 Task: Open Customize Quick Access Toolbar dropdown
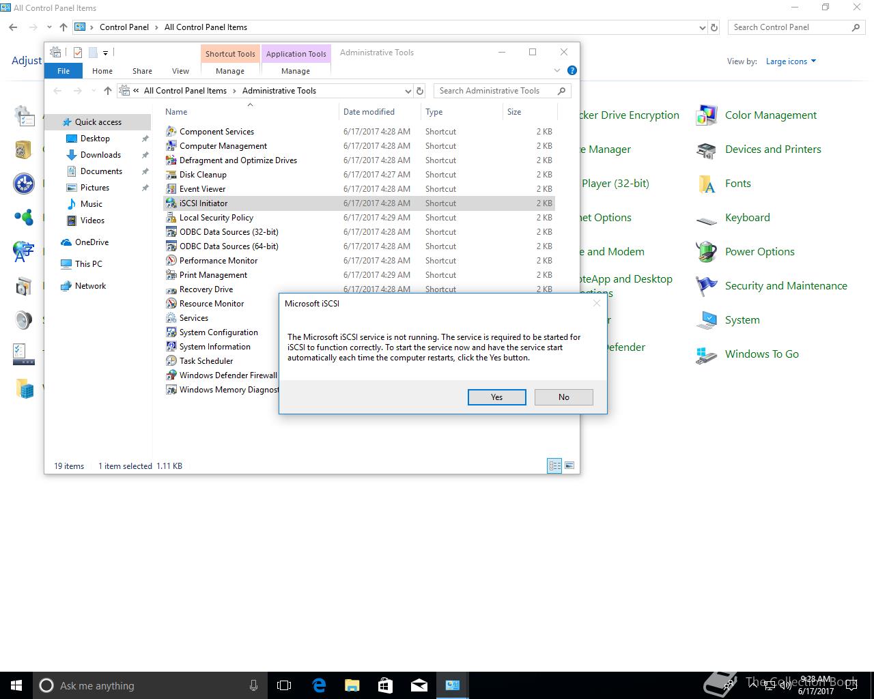click(x=106, y=53)
